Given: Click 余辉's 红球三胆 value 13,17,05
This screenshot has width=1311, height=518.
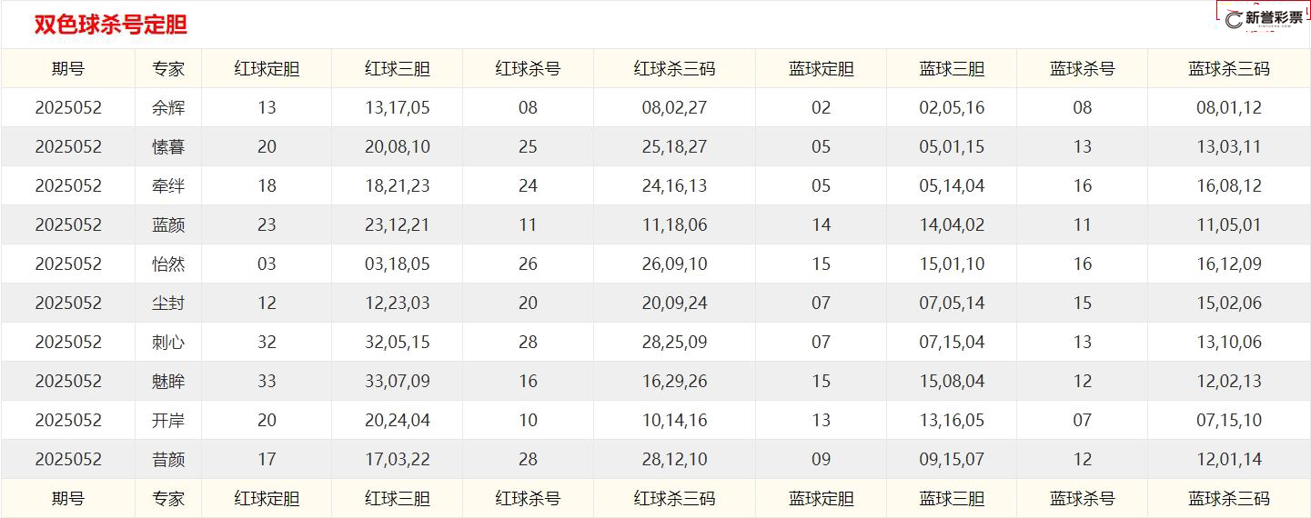Looking at the screenshot, I should point(398,107).
